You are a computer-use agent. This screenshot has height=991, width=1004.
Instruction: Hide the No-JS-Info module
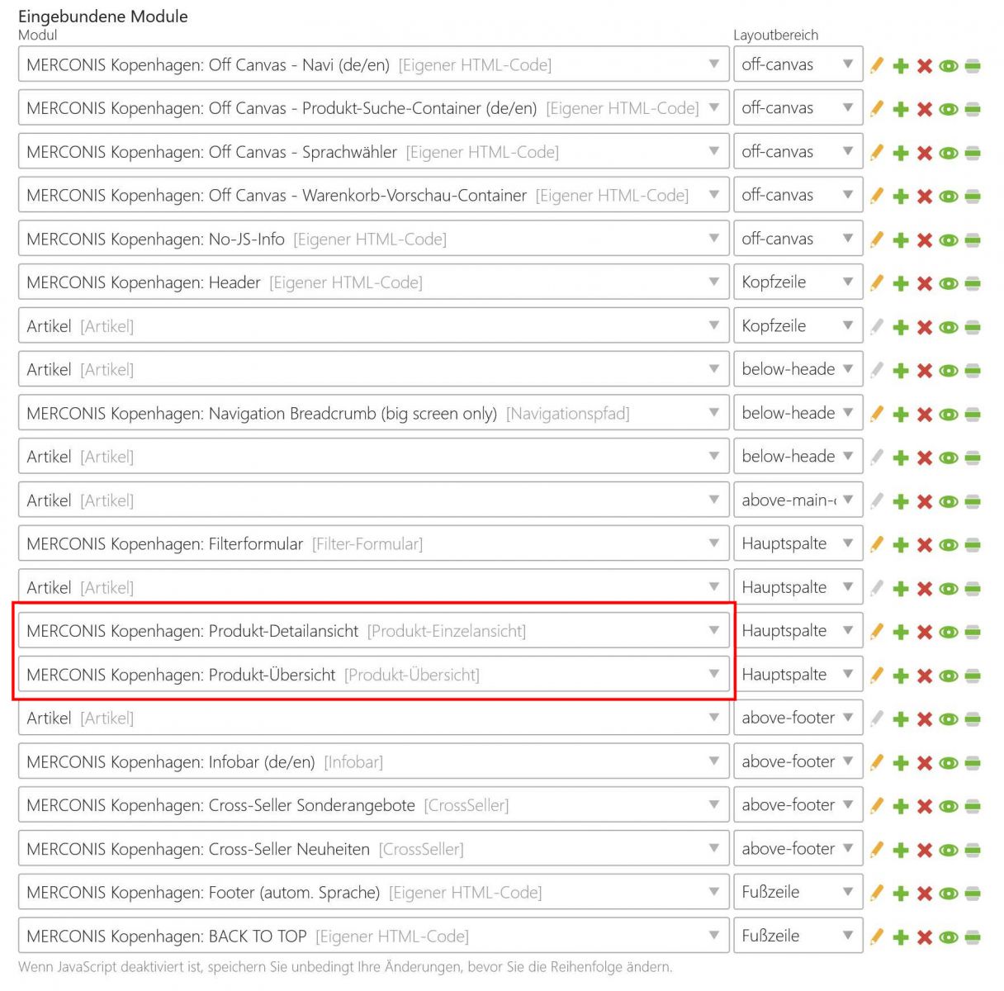(949, 240)
